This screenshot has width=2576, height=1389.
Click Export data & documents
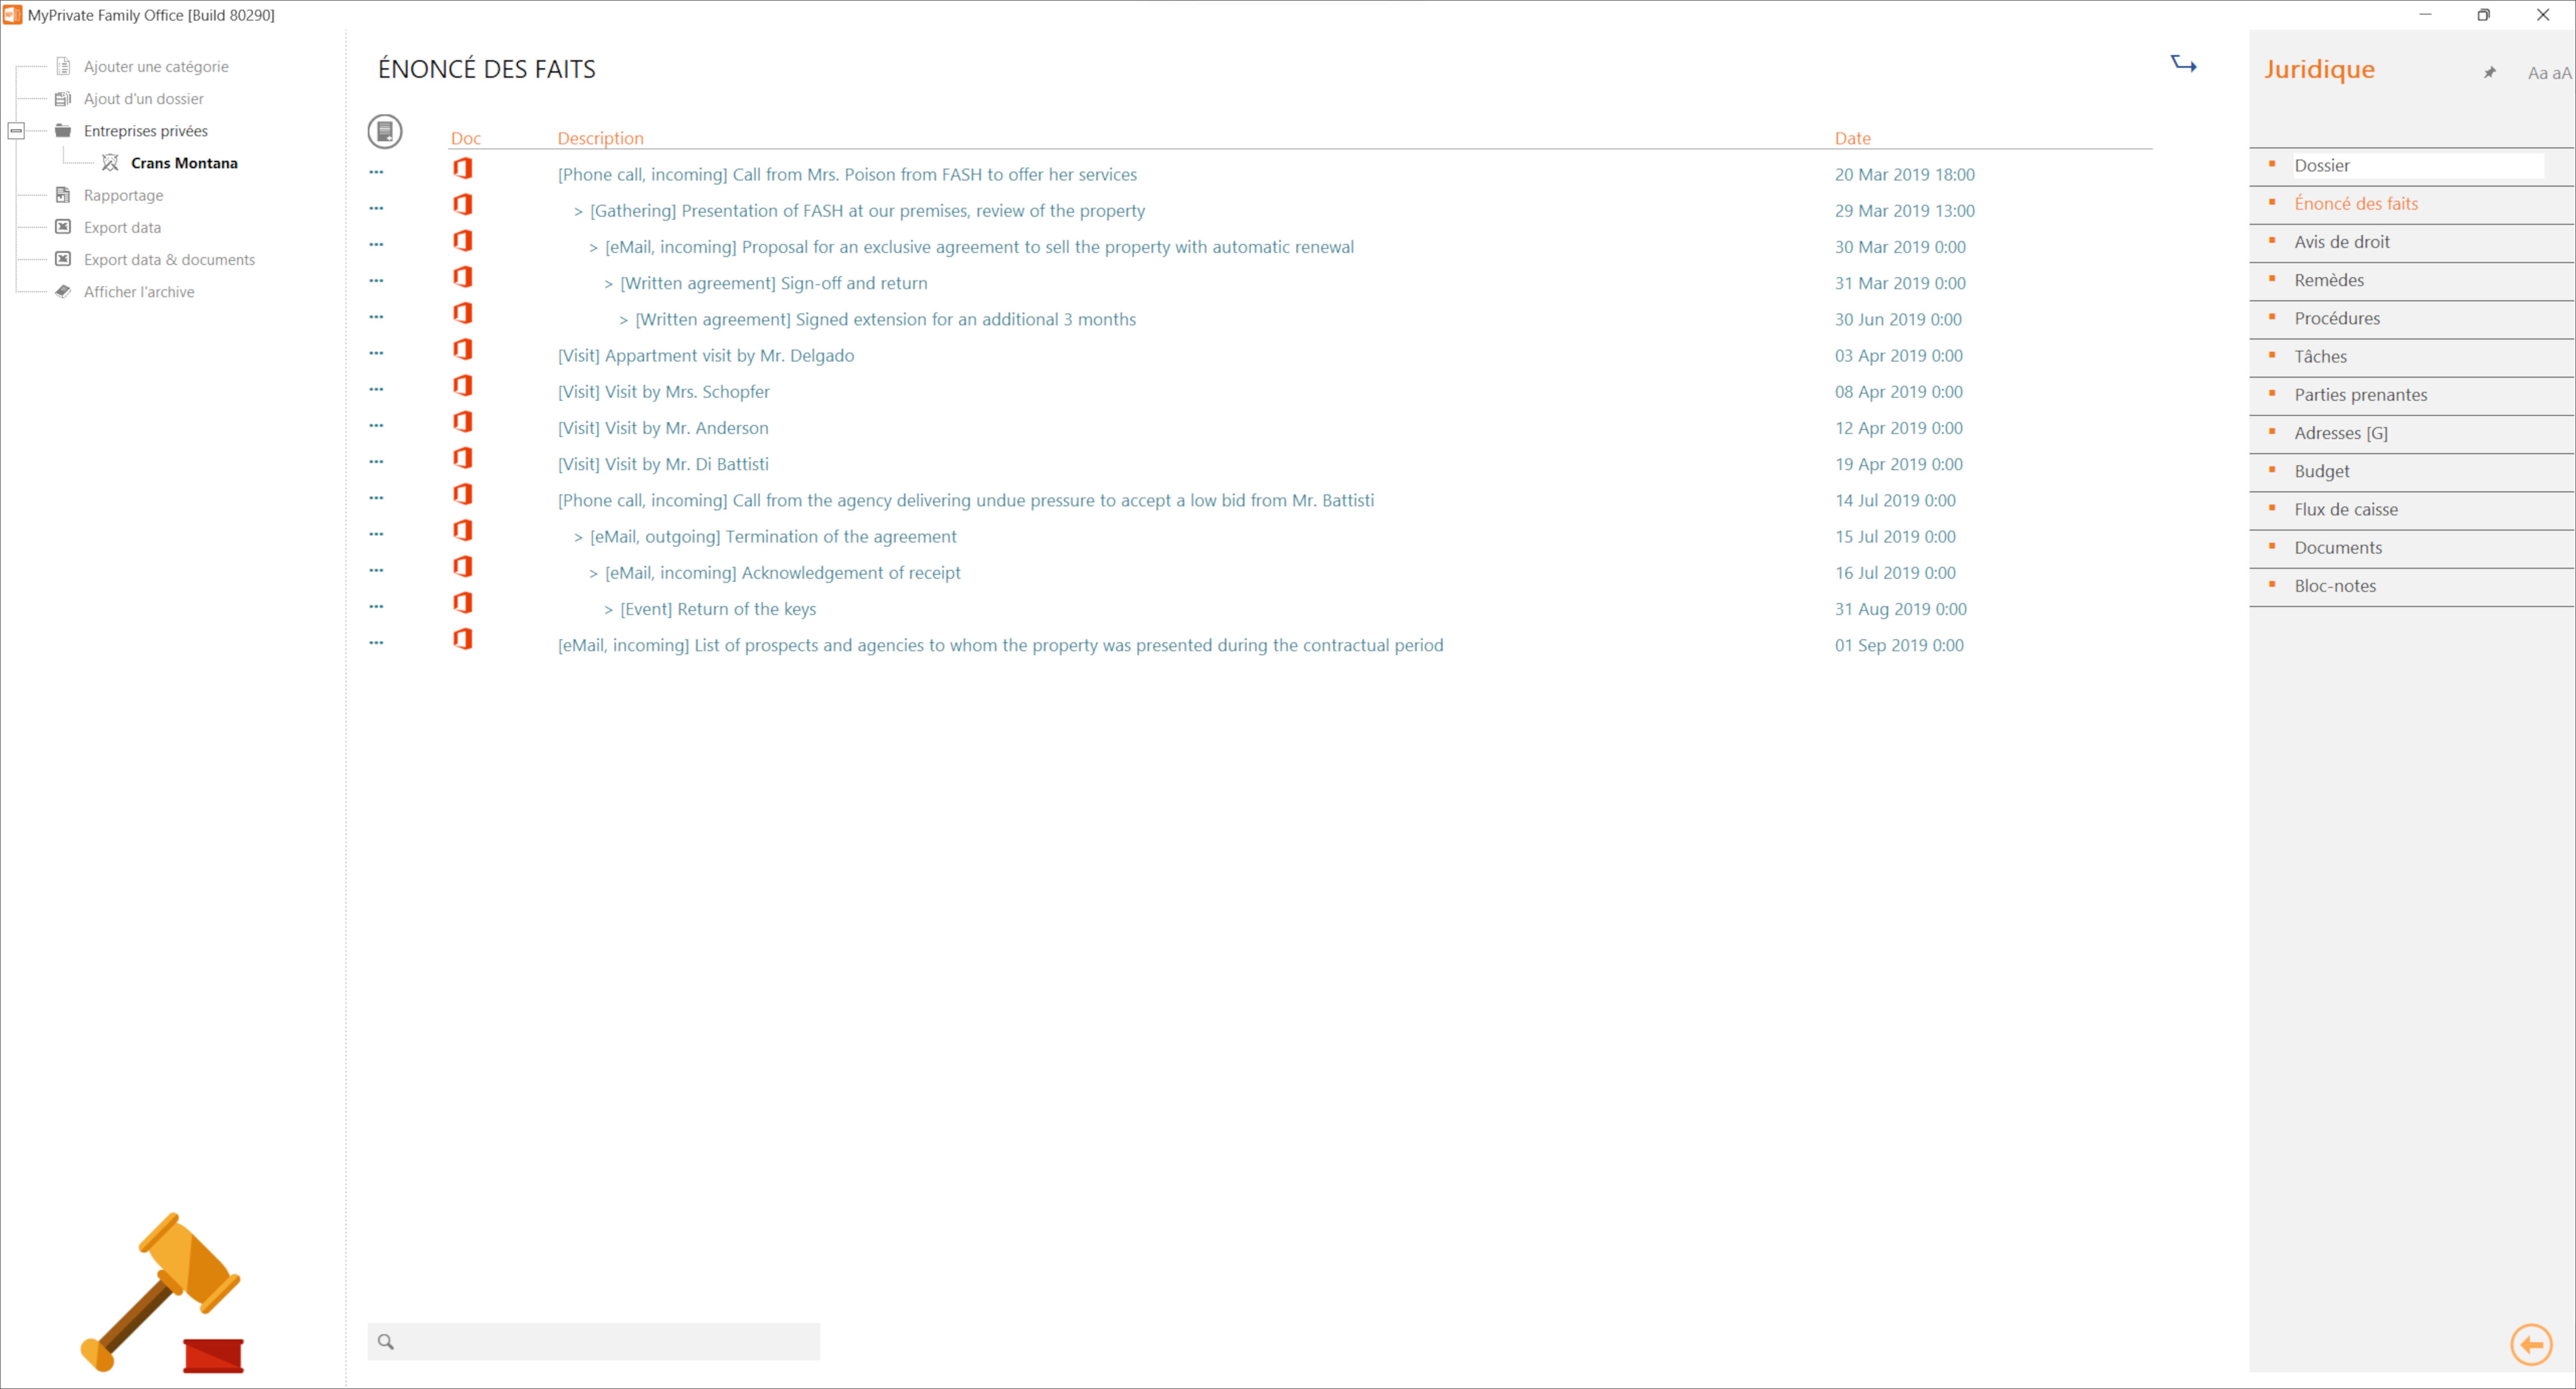(x=169, y=260)
